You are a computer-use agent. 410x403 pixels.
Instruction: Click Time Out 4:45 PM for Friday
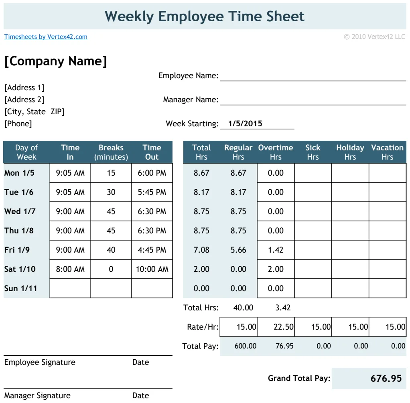click(x=152, y=250)
